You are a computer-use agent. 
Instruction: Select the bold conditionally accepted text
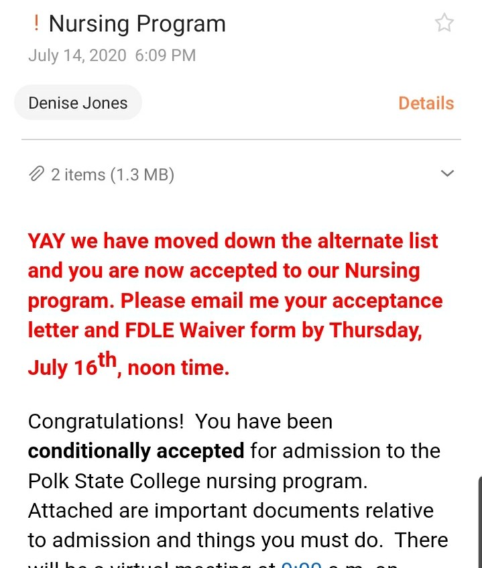point(136,451)
